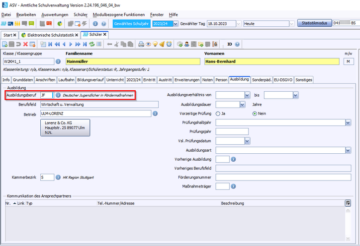Click the yellow three-figures people icon
Viewport: 360px width, 246px height.
pos(17,24)
